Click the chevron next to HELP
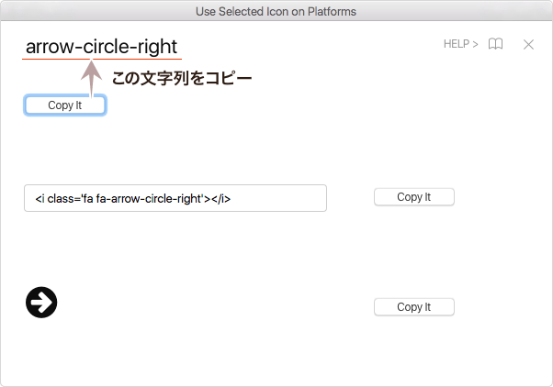Viewport: 553px width, 387px height. tap(475, 44)
